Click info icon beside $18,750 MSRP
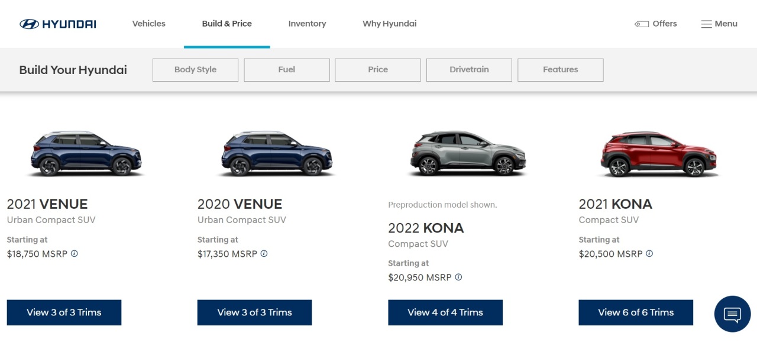 75,253
